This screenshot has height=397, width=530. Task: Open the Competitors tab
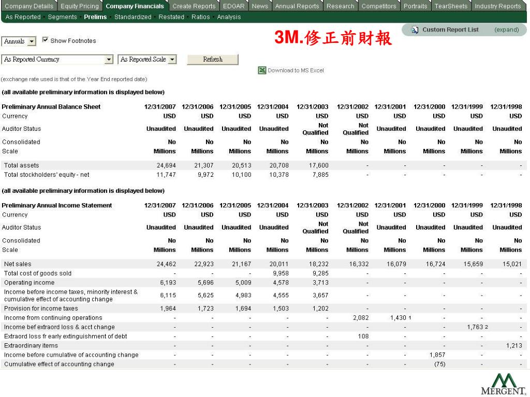coord(379,6)
